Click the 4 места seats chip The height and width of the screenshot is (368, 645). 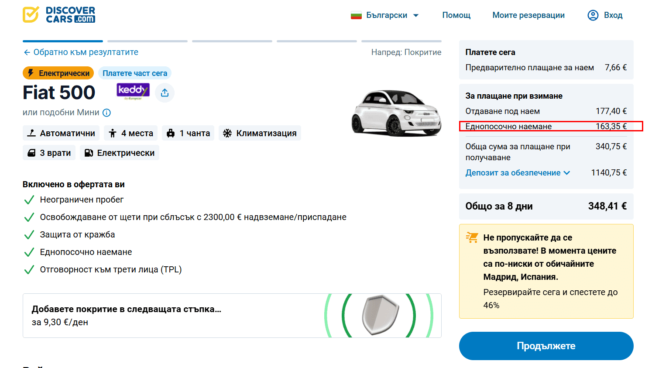(131, 133)
